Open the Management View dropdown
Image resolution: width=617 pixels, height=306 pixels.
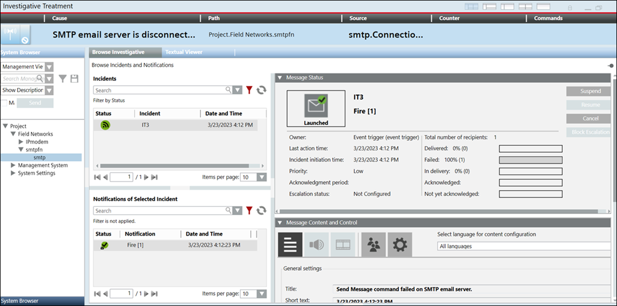coord(49,67)
